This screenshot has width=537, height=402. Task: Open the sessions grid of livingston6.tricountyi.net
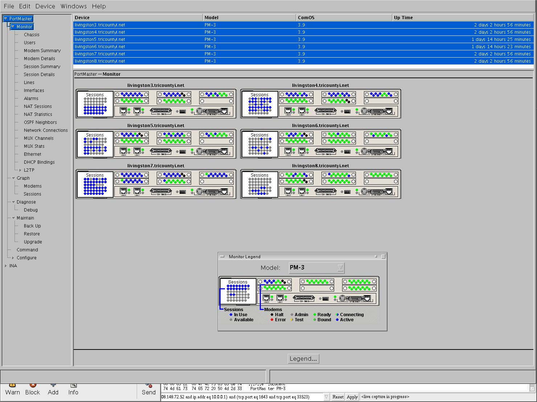(x=260, y=144)
